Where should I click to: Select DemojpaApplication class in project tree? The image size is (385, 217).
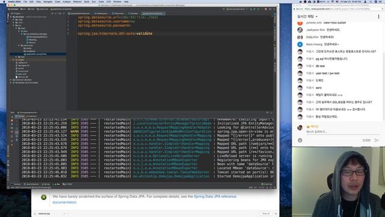pyautogui.click(x=37, y=37)
